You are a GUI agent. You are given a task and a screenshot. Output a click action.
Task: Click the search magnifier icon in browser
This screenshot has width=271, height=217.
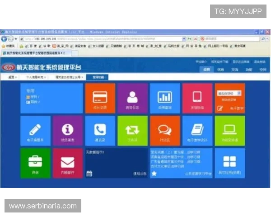tap(263, 39)
